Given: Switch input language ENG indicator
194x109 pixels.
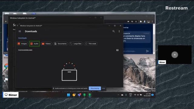Looking at the screenshot, I should (x=131, y=95).
